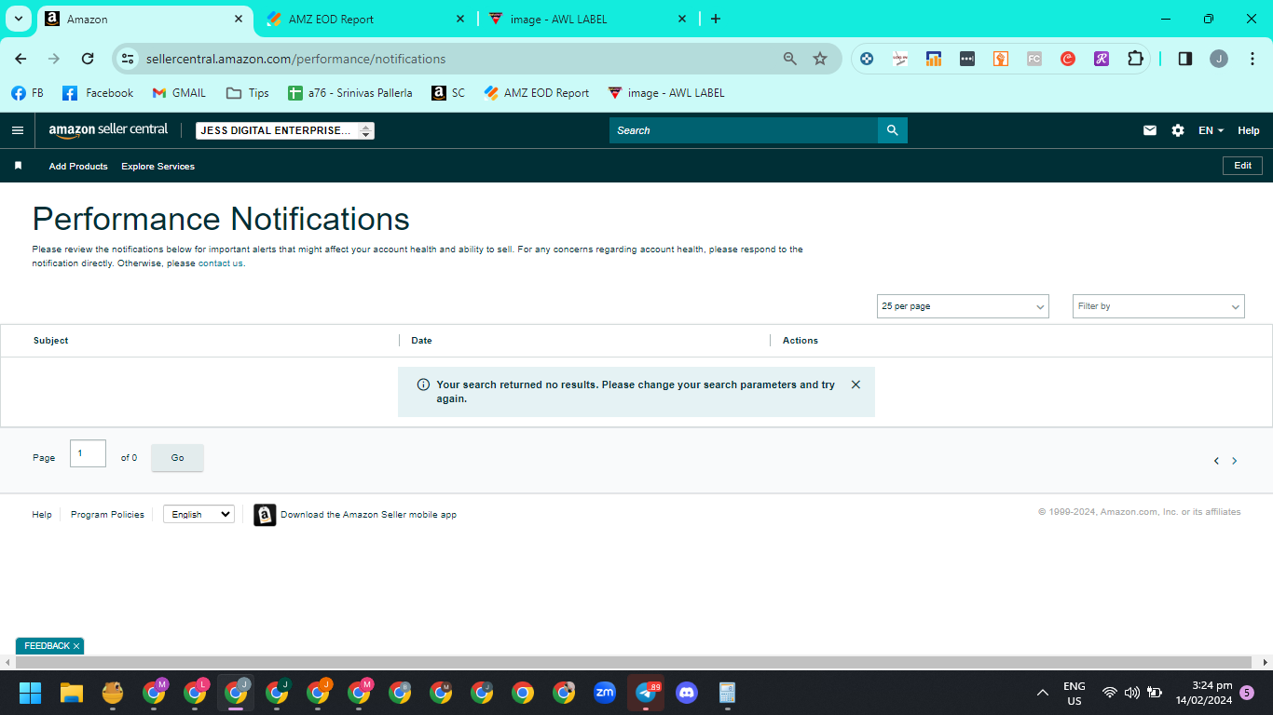Image resolution: width=1273 pixels, height=715 pixels.
Task: Show hidden system tray icons chevron
Action: click(x=1042, y=693)
